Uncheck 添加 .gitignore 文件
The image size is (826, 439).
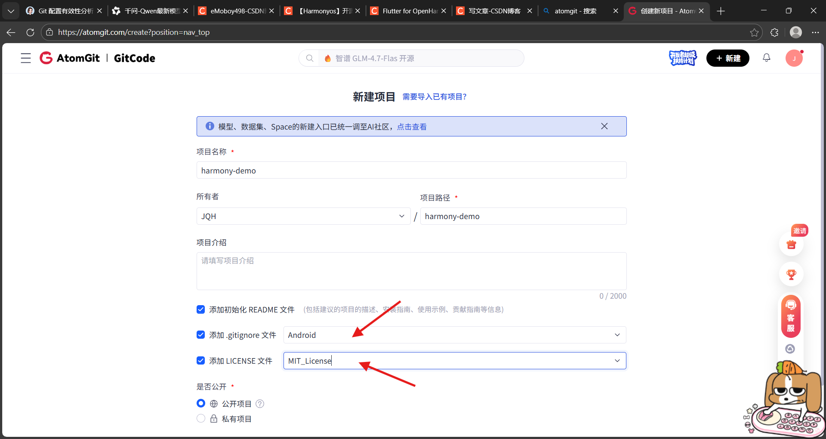(200, 334)
